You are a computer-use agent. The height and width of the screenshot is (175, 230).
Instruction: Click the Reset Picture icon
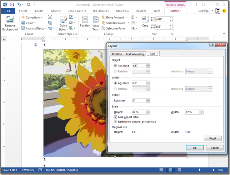pyautogui.click(x=50, y=28)
